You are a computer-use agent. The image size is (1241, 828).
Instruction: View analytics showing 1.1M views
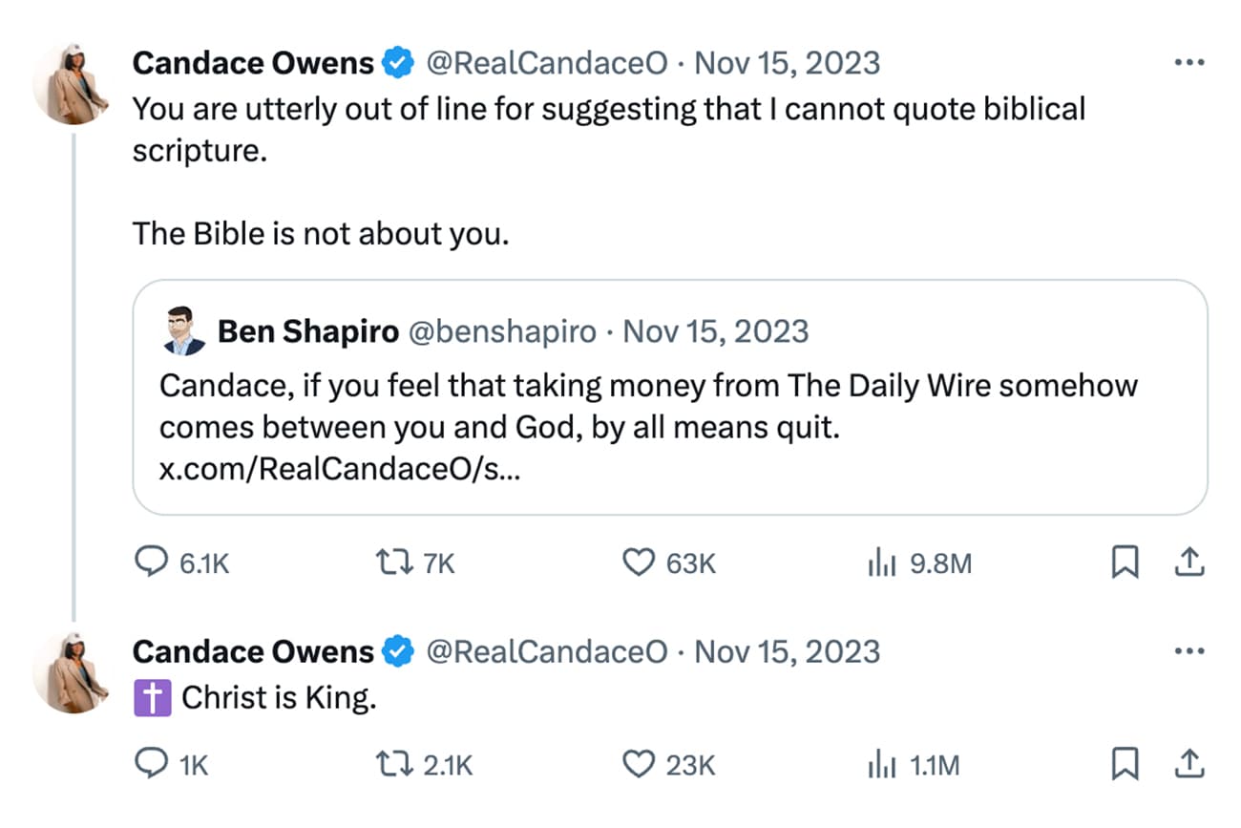[878, 765]
